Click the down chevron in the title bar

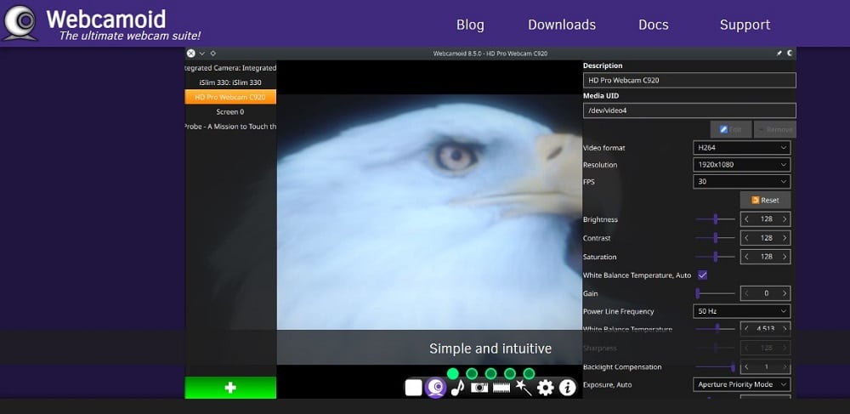pos(201,53)
